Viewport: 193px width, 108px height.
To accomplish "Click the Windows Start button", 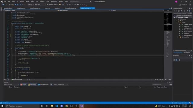I will pyautogui.click(x=2, y=106).
